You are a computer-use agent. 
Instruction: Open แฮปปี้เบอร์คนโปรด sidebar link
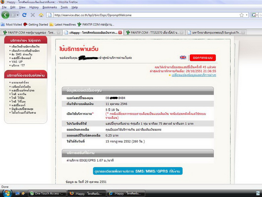(x=23, y=90)
